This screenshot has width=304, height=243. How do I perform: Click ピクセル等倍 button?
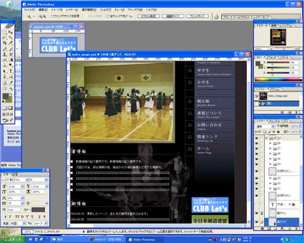pyautogui.click(x=148, y=16)
